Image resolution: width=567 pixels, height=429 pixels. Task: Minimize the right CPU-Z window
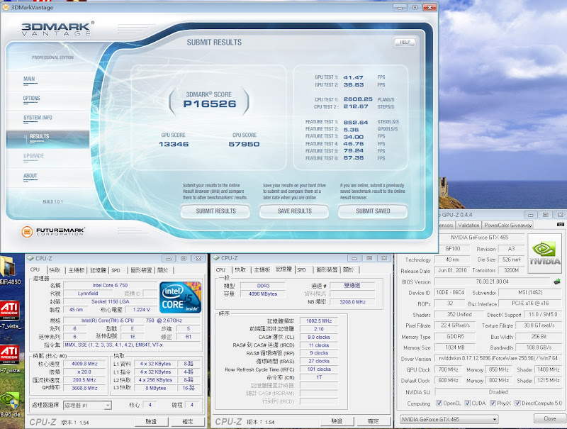[x=354, y=258]
